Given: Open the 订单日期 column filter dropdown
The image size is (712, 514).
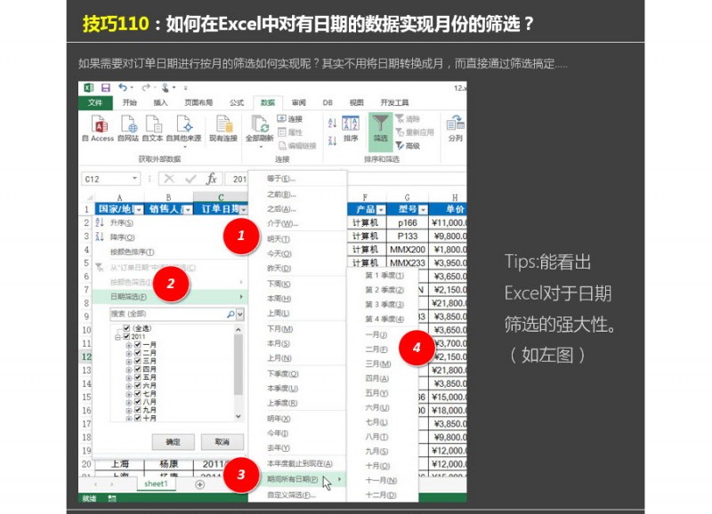Looking at the screenshot, I should click(244, 210).
